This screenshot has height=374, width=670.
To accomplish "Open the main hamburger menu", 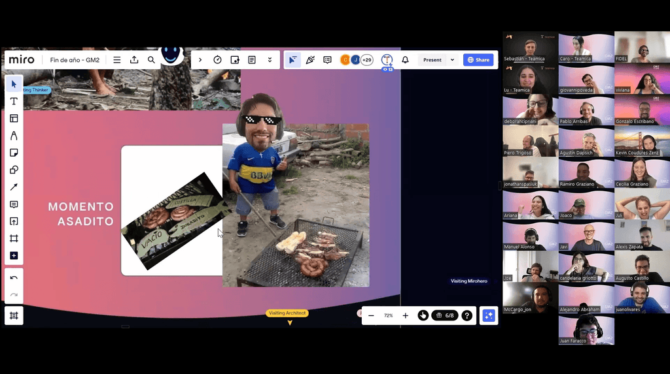I will (x=116, y=59).
